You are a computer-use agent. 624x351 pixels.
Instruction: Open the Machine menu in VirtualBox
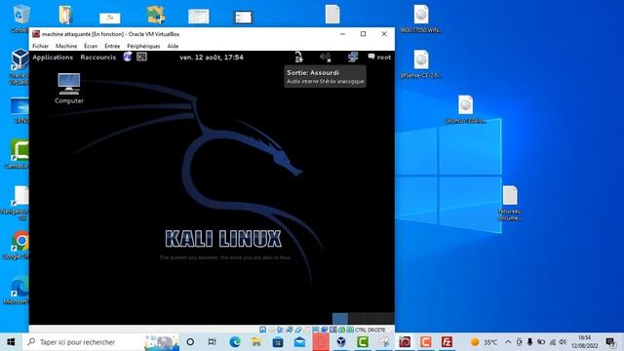[x=66, y=46]
